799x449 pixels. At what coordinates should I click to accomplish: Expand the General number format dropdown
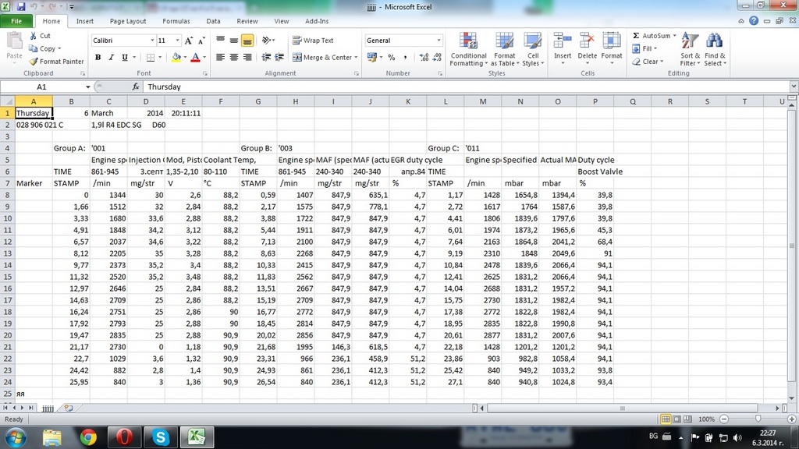coord(439,41)
